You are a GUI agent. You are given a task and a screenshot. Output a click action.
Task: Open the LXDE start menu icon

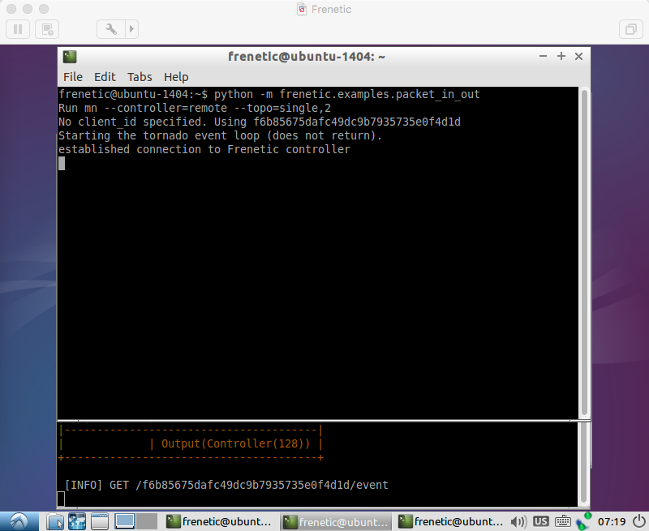point(19,521)
